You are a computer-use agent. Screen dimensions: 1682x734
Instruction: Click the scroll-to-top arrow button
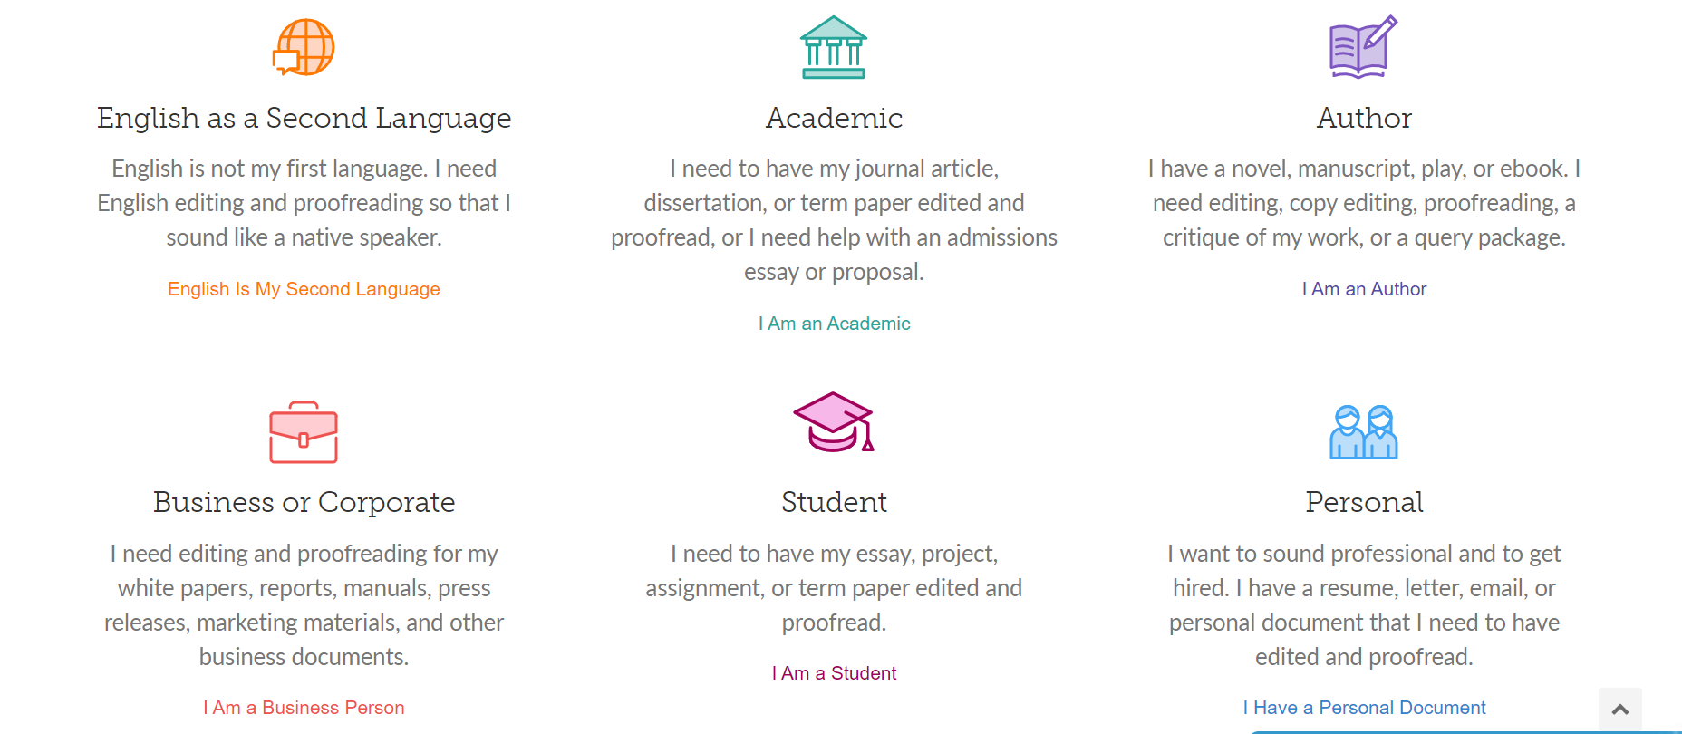[x=1620, y=710]
